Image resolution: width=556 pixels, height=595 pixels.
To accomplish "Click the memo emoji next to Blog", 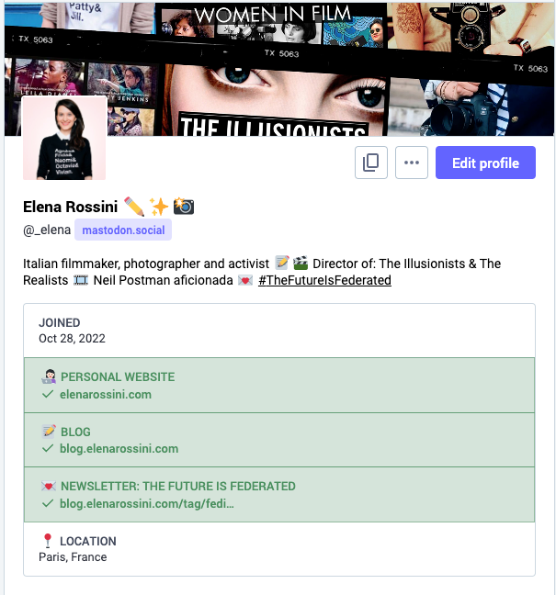I will [48, 431].
